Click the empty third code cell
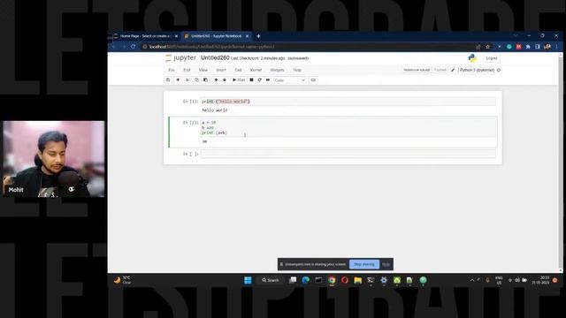Viewport: 566px width, 318px height. pyautogui.click(x=348, y=154)
